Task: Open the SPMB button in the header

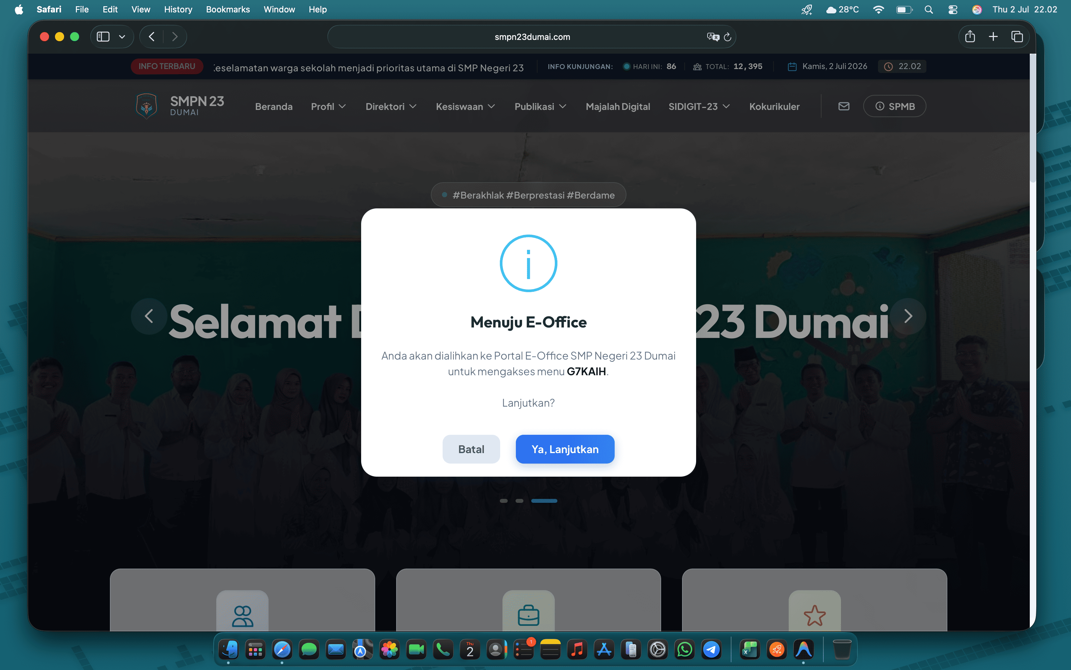Action: [x=895, y=106]
